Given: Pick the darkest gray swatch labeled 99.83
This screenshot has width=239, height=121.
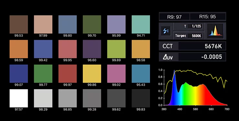Looking at the screenshot, I should click(141, 98).
